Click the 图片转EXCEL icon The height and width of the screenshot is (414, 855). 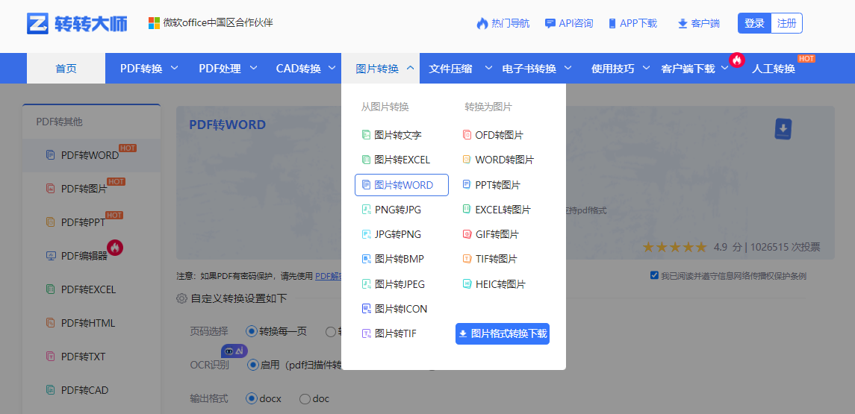[x=367, y=160]
